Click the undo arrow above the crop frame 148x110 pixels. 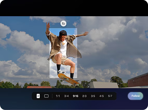63,24
